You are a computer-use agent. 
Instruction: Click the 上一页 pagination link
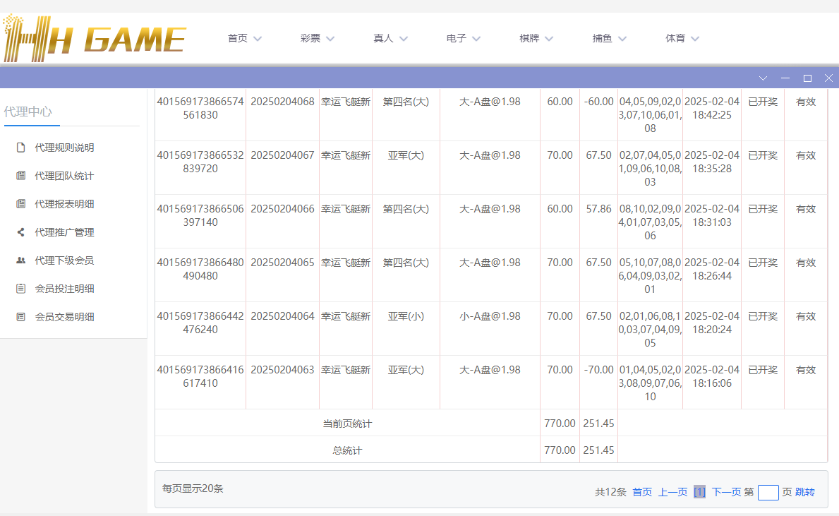point(672,492)
